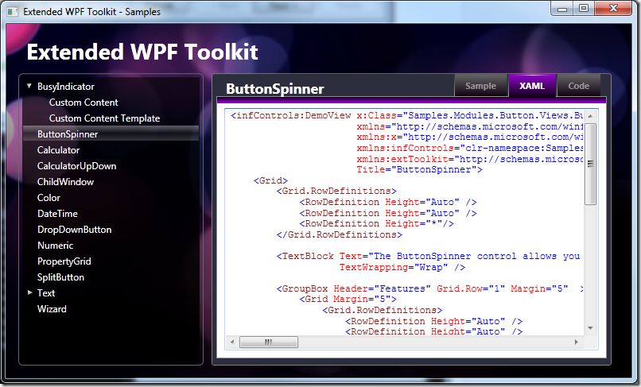Click the TextBlock Text line in XAML
This screenshot has width=641, height=387.
pos(428,256)
